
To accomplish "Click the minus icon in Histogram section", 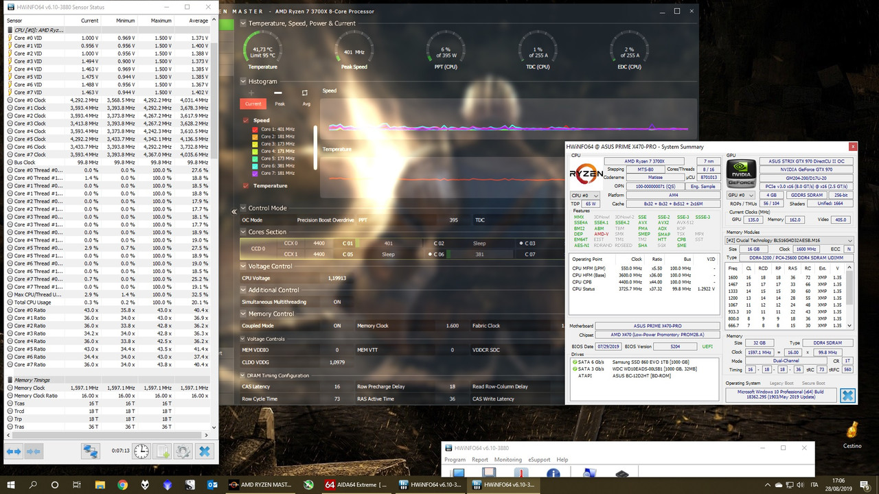I will (277, 93).
